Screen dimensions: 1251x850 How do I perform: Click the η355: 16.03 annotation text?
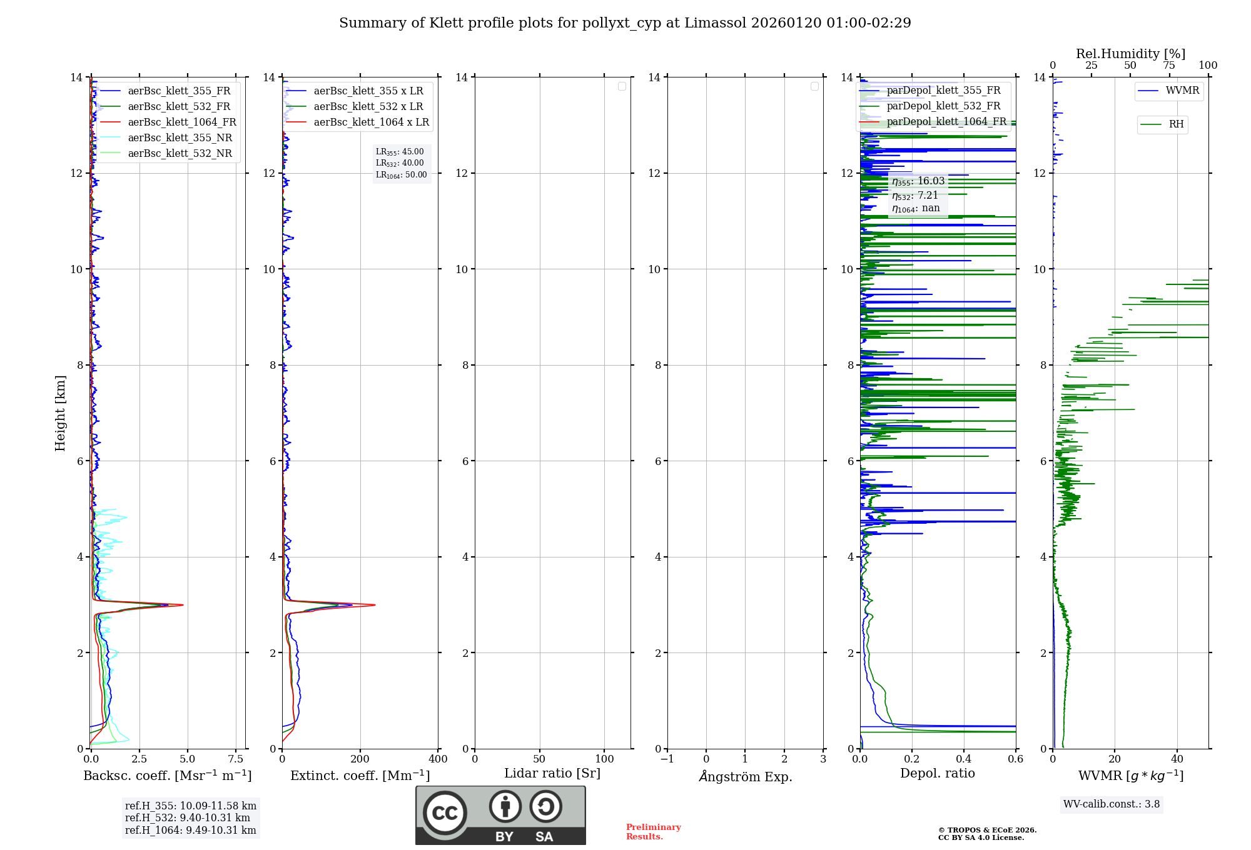(918, 181)
